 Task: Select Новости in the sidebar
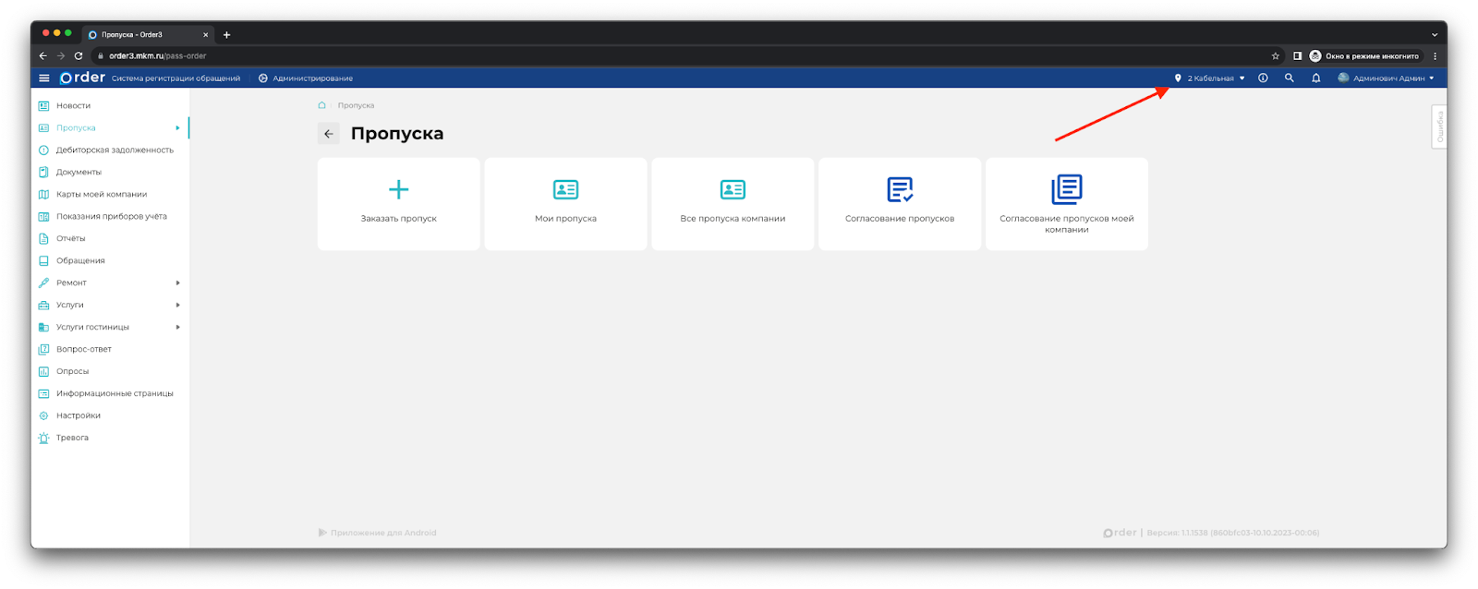tap(73, 105)
